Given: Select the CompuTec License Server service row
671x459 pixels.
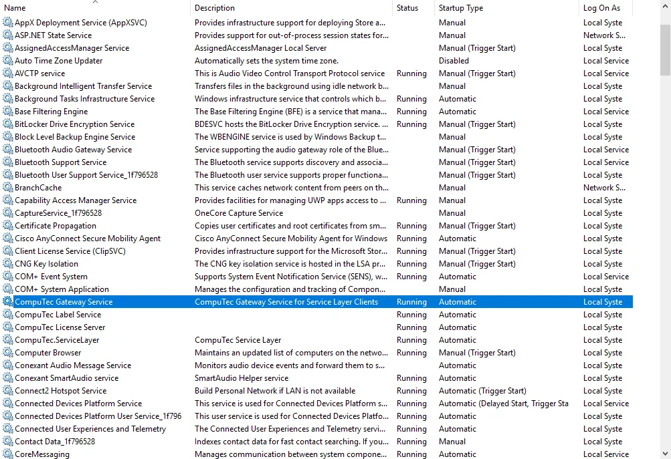Looking at the screenshot, I should pos(60,327).
